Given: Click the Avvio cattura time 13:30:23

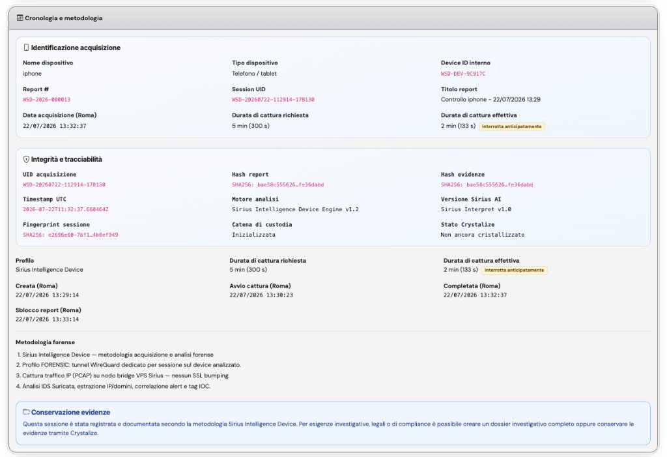Looking at the screenshot, I should pyautogui.click(x=279, y=295).
